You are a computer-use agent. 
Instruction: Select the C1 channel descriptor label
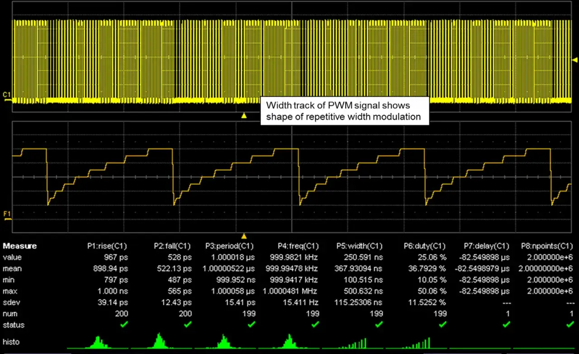coord(6,94)
